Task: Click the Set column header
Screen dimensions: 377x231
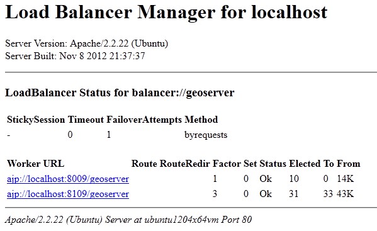Action: (x=250, y=164)
